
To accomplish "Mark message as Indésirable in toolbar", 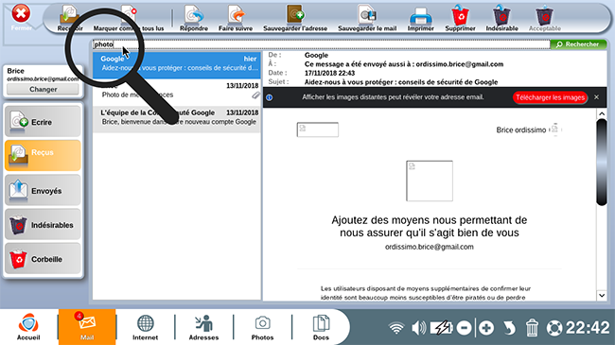I will pos(501,15).
